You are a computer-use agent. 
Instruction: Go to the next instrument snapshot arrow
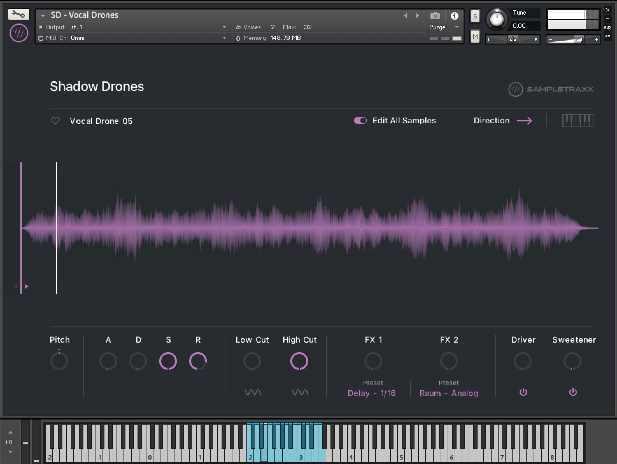[x=418, y=15]
